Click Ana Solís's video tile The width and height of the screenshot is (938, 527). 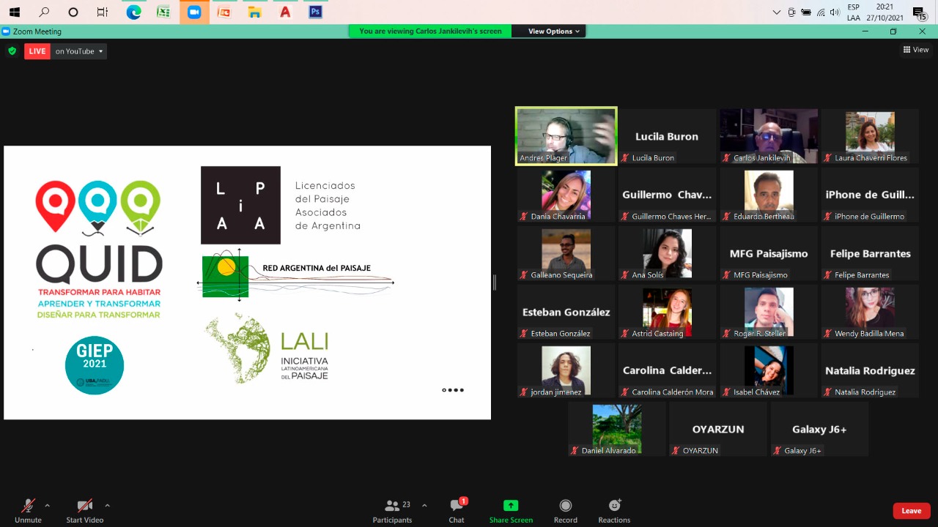pyautogui.click(x=667, y=253)
